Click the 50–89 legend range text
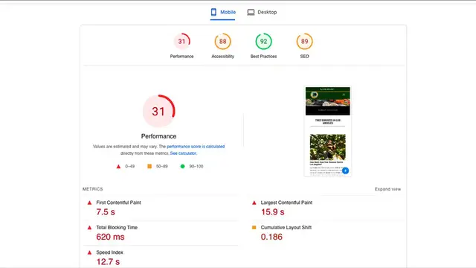 pyautogui.click(x=162, y=166)
